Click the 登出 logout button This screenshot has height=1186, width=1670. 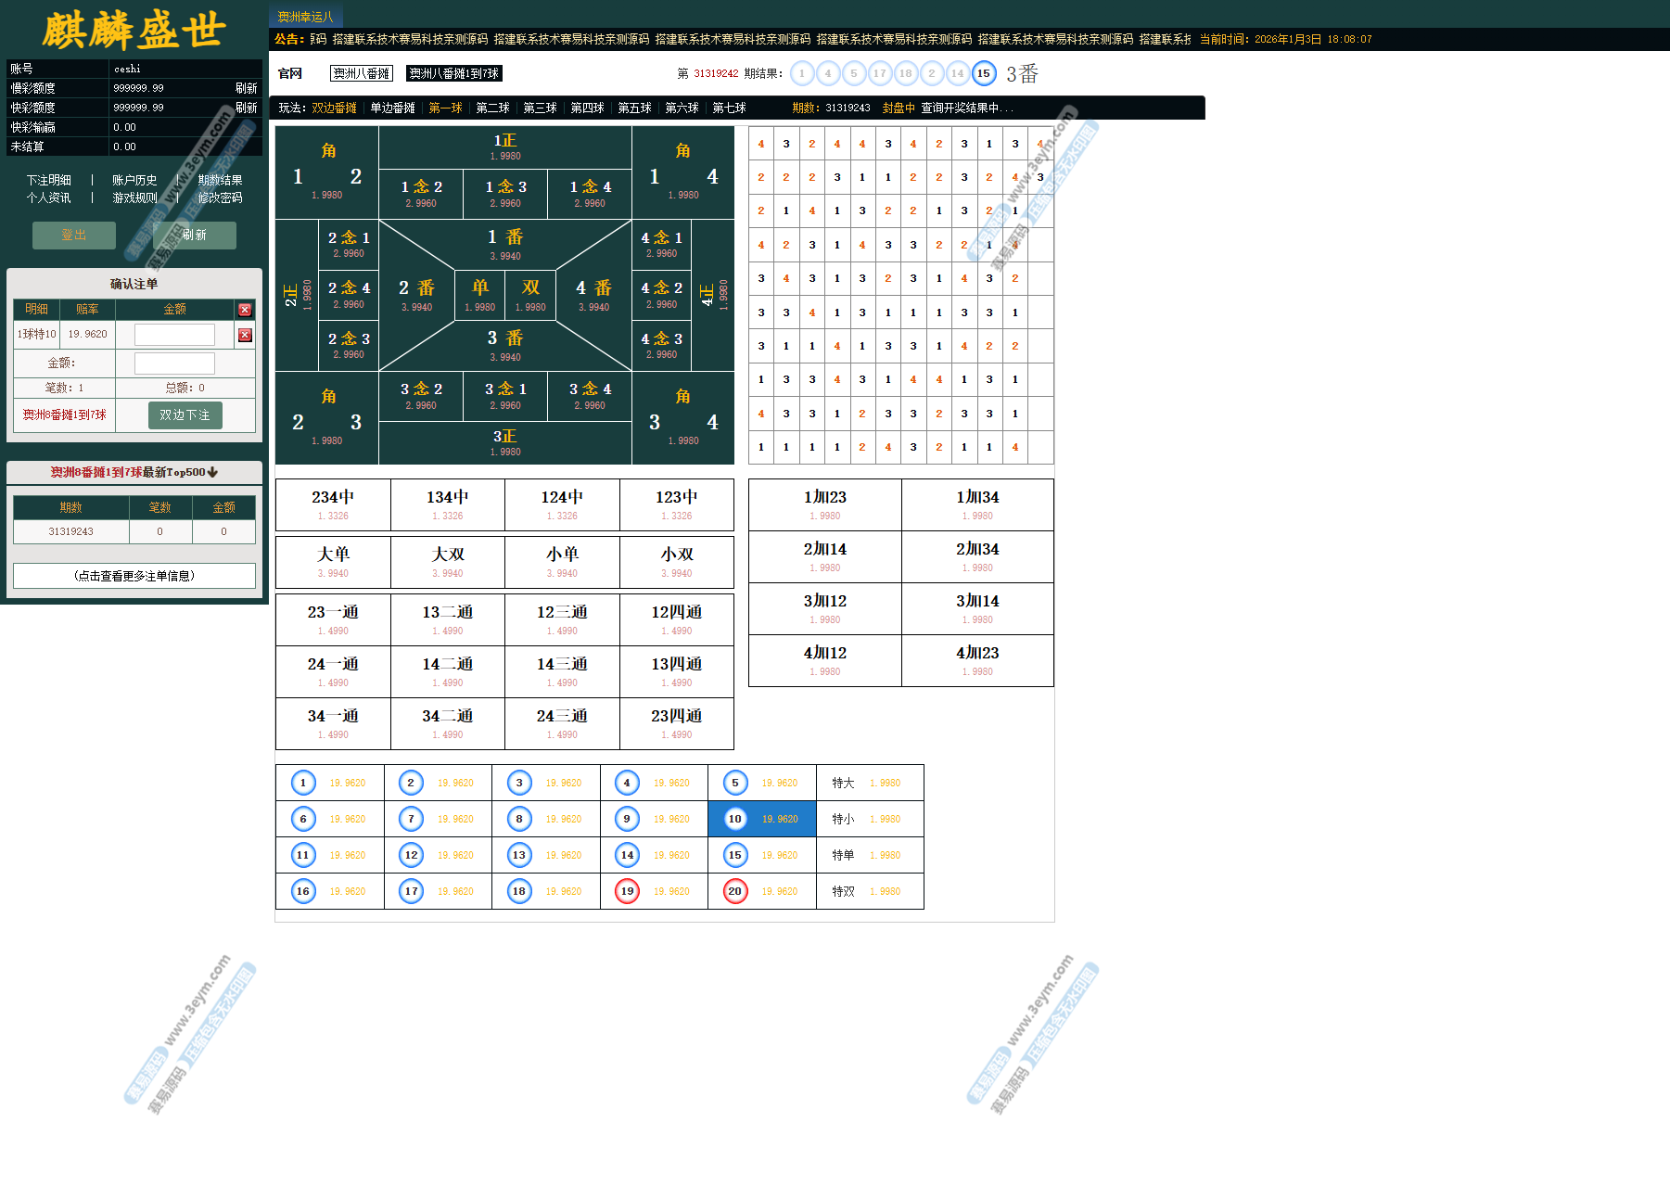tap(74, 235)
